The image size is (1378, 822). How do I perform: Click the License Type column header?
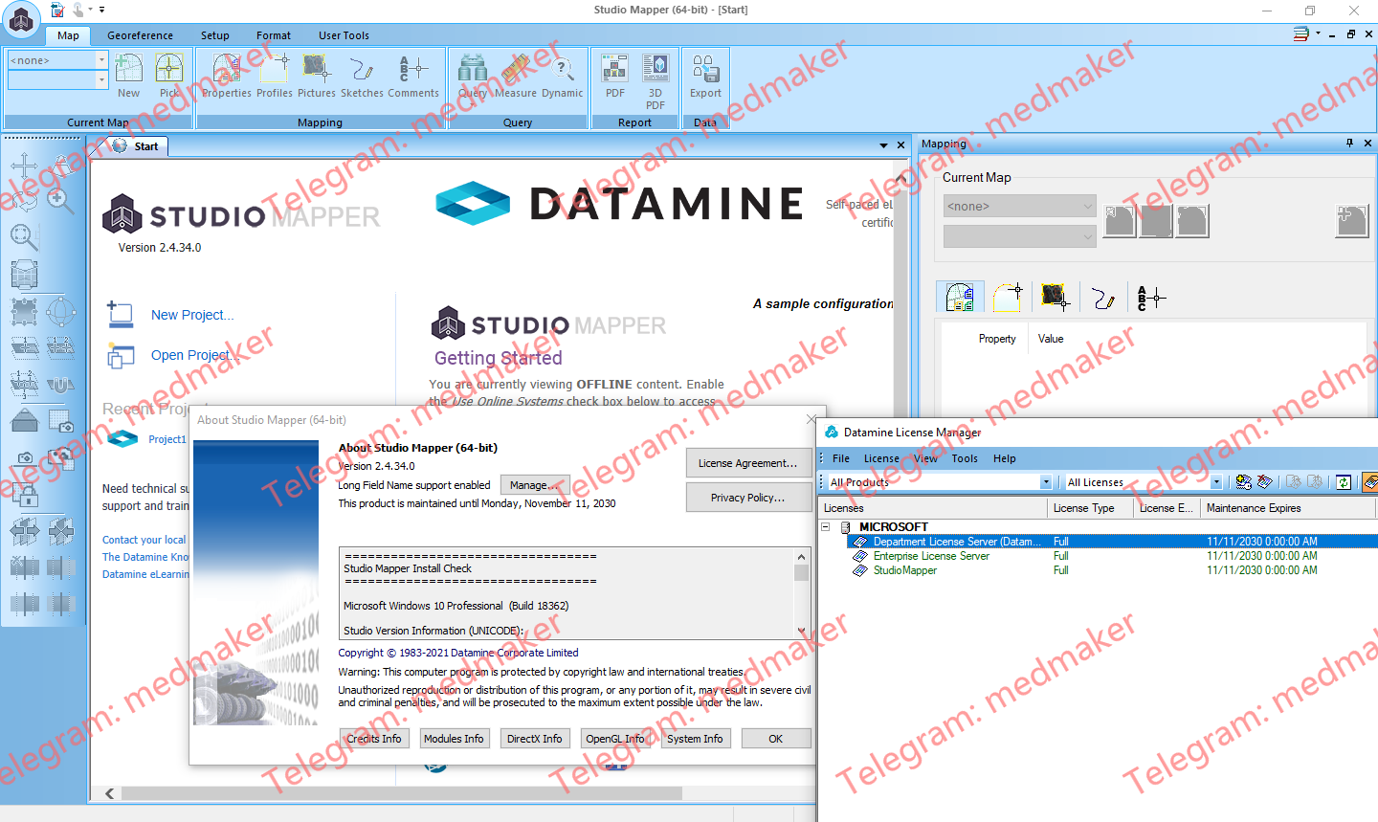pyautogui.click(x=1089, y=508)
